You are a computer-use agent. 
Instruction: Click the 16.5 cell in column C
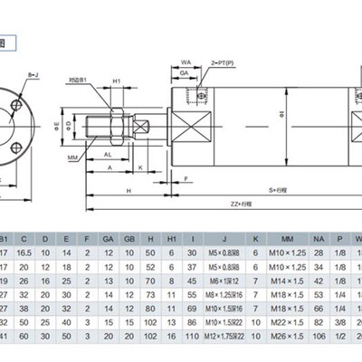[24, 253]
